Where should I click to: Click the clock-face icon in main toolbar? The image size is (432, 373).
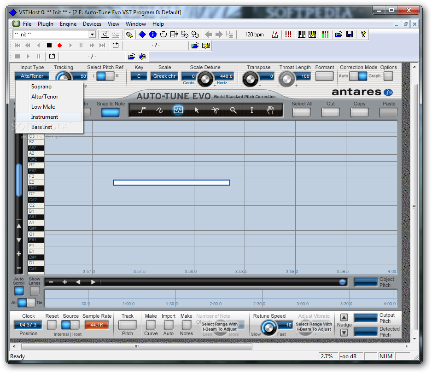click(163, 35)
